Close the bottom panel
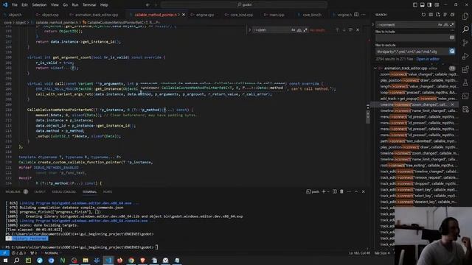The image size is (472, 265). pos(364,191)
